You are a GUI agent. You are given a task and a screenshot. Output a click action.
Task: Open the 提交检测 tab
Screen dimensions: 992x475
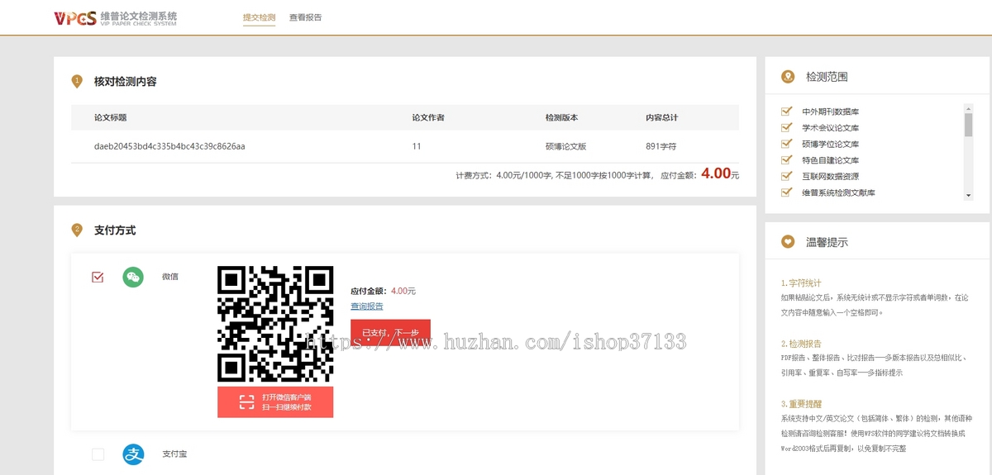259,17
